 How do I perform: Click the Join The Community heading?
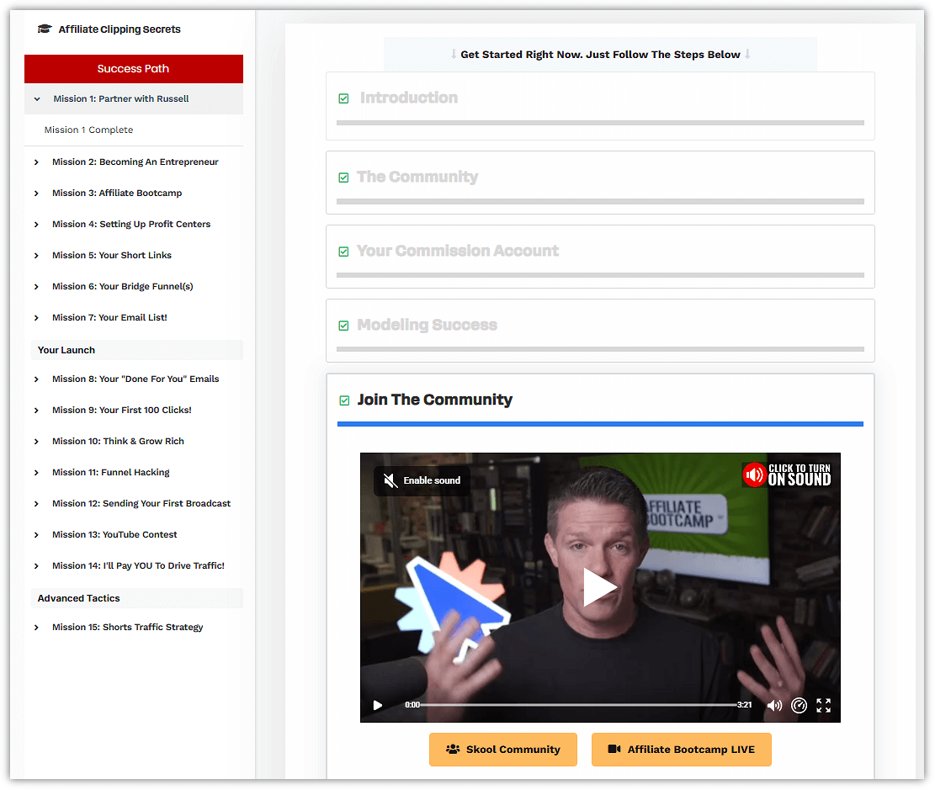pyautogui.click(x=435, y=400)
